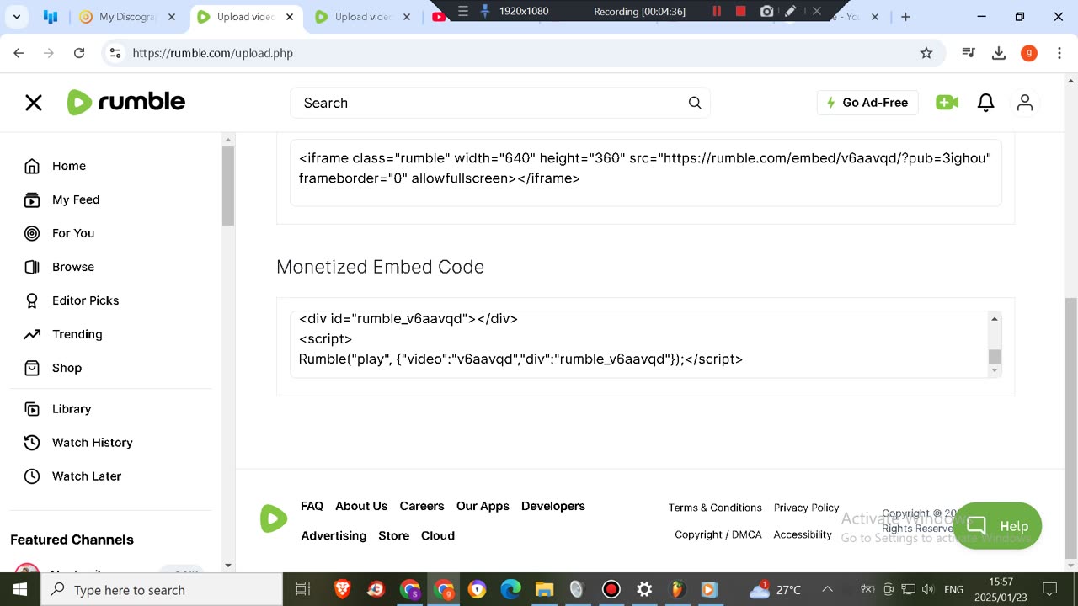Click the embed code box scroll up arrow

[995, 318]
